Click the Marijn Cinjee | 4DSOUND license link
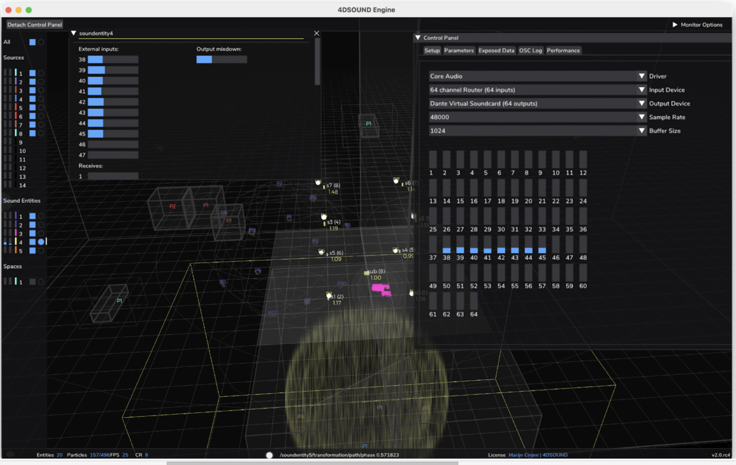The height and width of the screenshot is (465, 736). coord(538,455)
